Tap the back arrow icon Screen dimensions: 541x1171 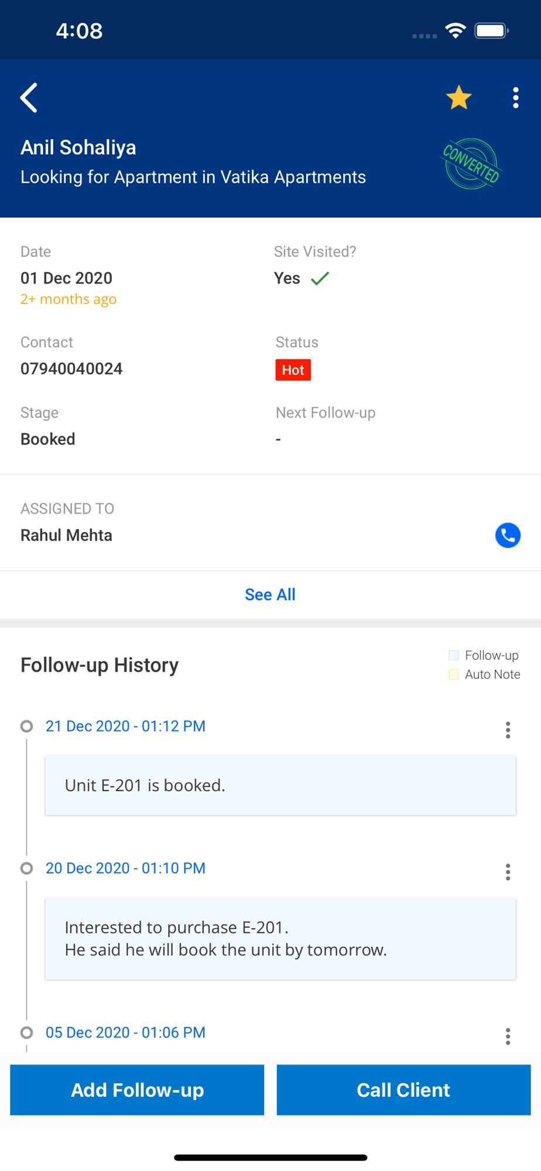tap(29, 97)
